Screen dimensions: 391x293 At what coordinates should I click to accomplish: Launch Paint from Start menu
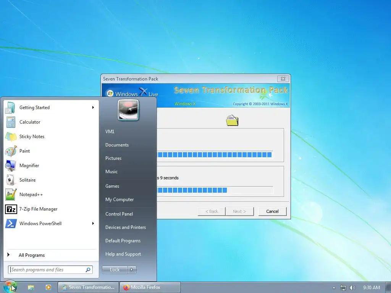click(51, 151)
